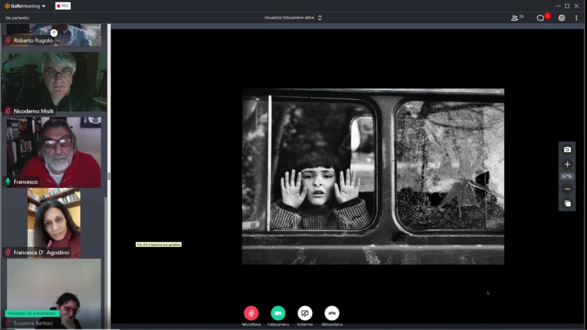
Task: Click Nicodemo Misiti's muted microphone icon
Action: tap(8, 111)
